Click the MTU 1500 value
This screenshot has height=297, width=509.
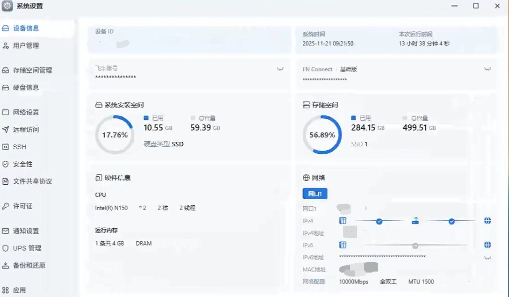click(421, 282)
